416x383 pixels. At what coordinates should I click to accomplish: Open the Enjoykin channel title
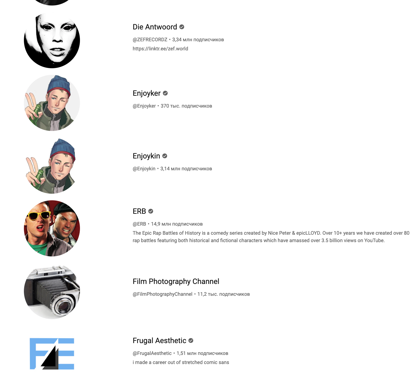click(146, 156)
